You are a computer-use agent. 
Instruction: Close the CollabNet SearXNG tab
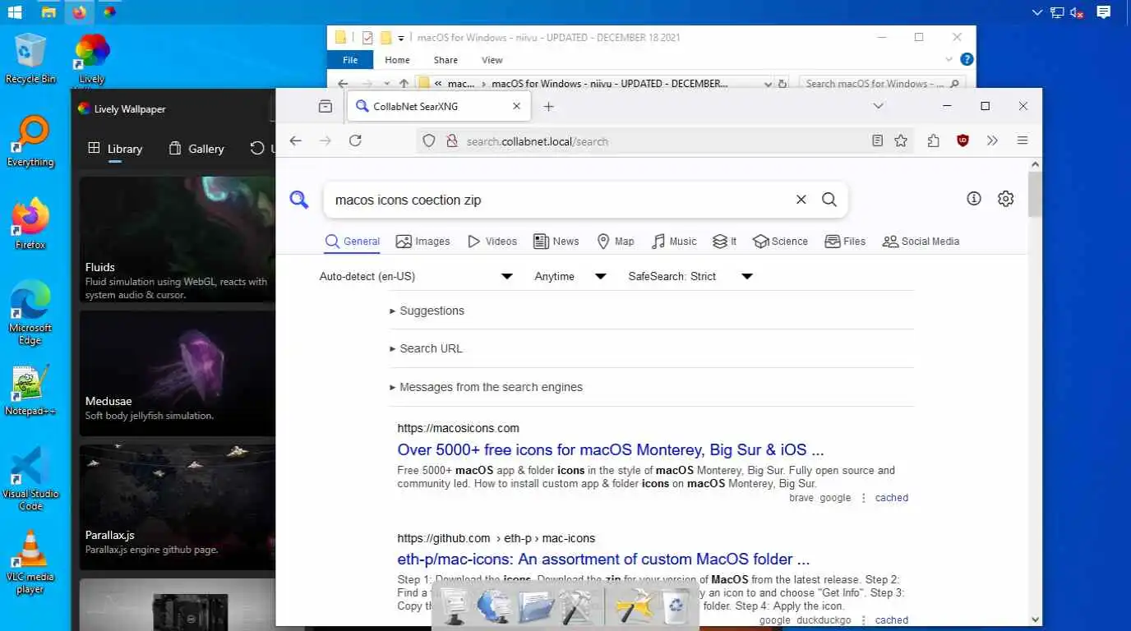tap(516, 106)
